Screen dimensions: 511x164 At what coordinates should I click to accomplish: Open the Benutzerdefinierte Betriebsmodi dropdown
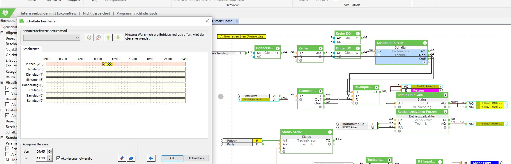coord(52,38)
